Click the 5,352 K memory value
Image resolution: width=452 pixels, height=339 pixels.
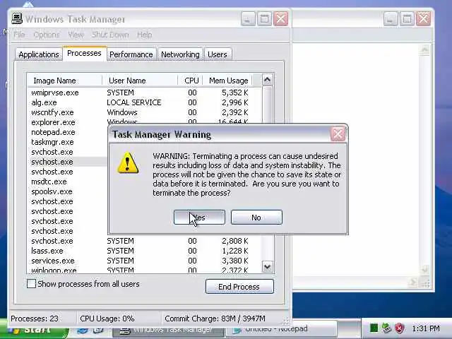[235, 93]
